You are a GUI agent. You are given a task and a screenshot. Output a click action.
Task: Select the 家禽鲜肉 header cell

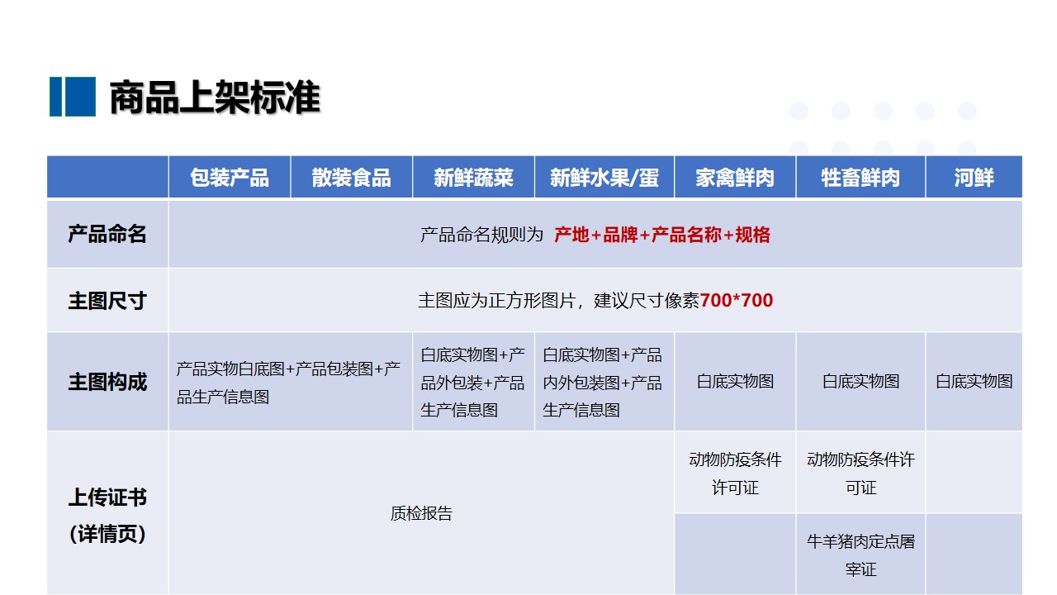[x=735, y=178]
